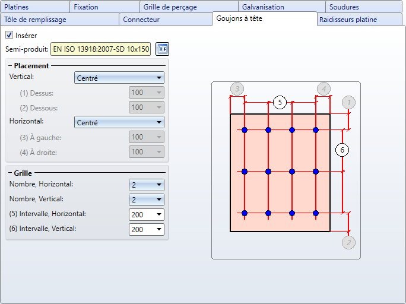Click the circled 3 marker in diagram
The height and width of the screenshot is (304, 406).
click(237, 89)
